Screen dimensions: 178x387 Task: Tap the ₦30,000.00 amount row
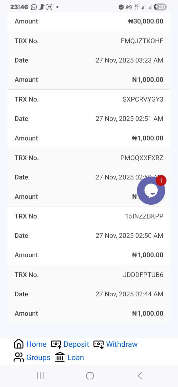click(89, 21)
